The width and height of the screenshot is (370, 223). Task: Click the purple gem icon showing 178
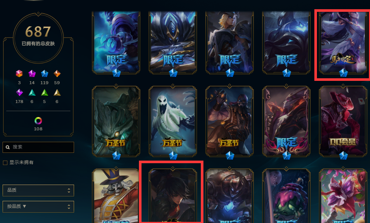(x=20, y=92)
